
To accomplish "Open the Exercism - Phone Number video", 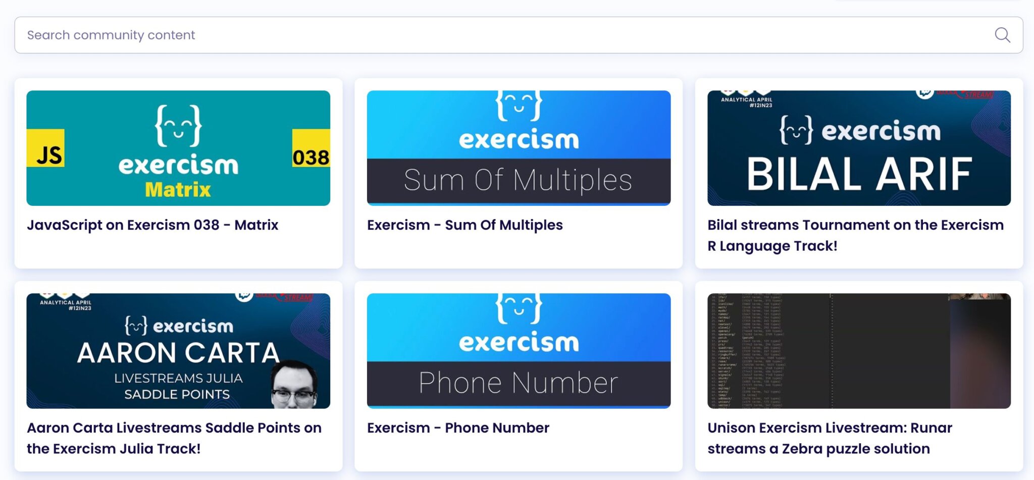I will [457, 428].
